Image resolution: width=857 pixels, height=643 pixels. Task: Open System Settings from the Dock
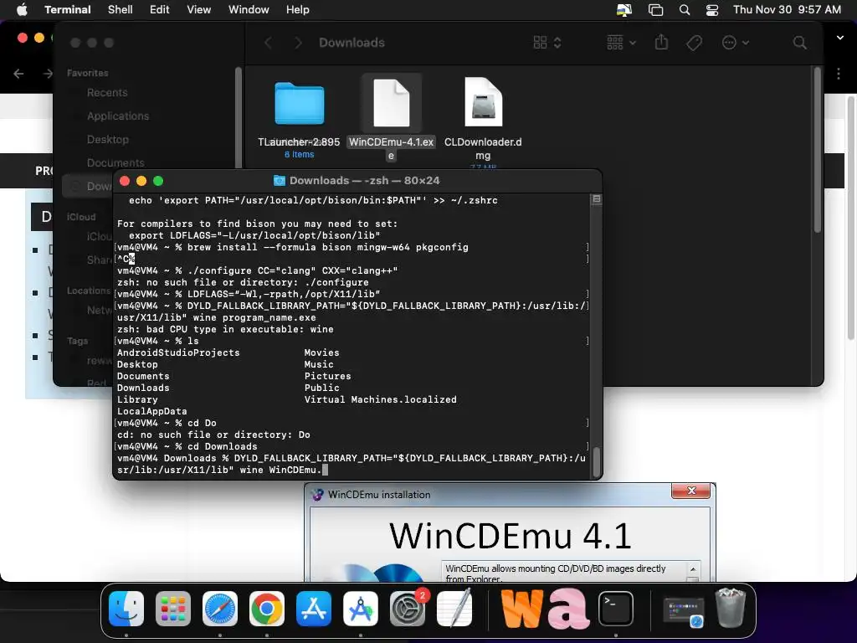pos(408,609)
